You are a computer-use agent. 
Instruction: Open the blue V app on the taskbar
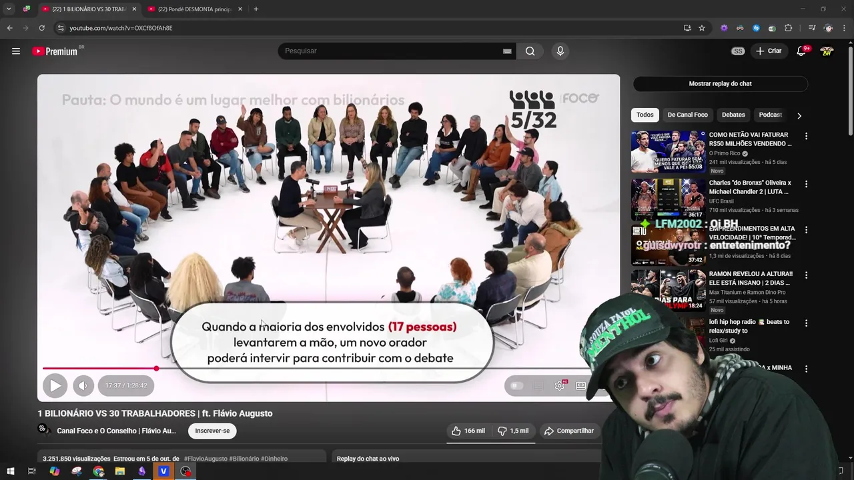coord(163,471)
